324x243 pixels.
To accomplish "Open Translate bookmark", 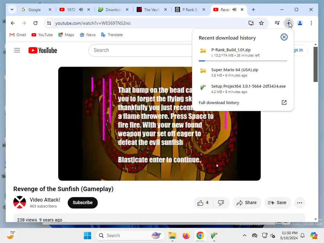I will click(x=112, y=35).
